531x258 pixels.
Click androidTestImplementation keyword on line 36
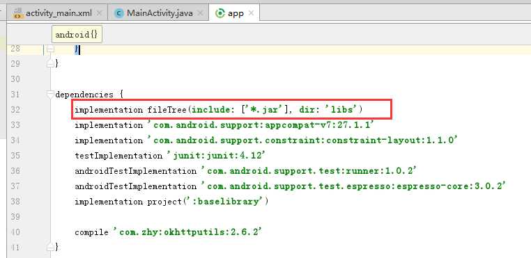point(135,171)
